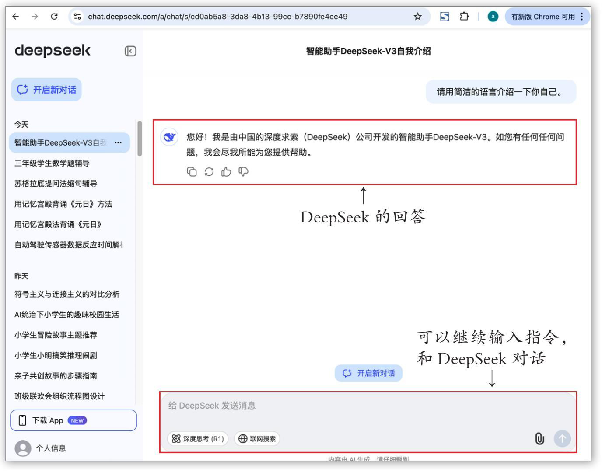Image resolution: width=602 pixels, height=472 pixels.
Task: Toggle 深度思考 (R1) mode
Action: point(198,439)
